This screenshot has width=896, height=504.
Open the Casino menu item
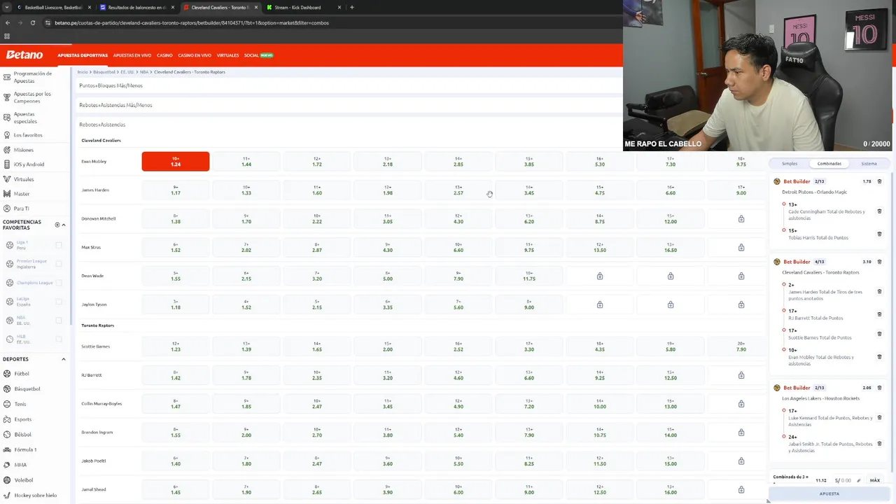click(164, 55)
